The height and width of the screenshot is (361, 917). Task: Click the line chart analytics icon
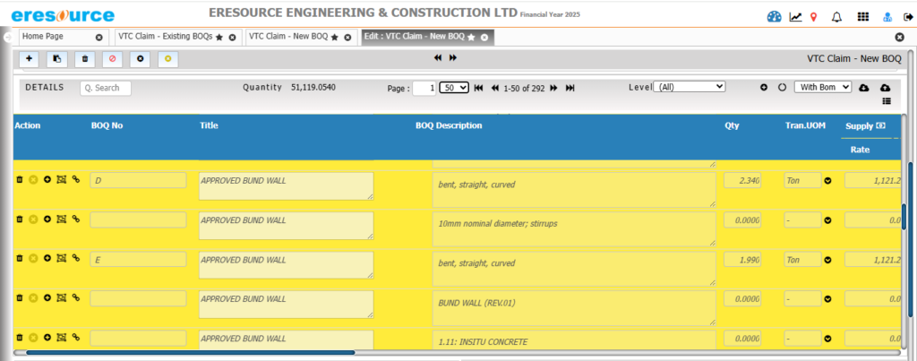(x=795, y=17)
